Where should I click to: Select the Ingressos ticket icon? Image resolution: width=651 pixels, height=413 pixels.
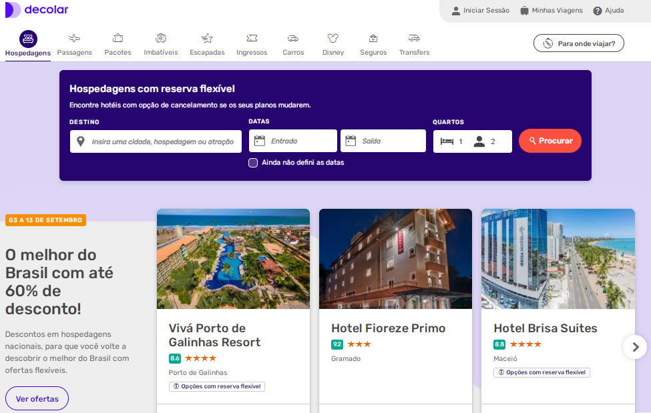[252, 38]
